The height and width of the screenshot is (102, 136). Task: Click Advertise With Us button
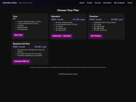click(22, 61)
